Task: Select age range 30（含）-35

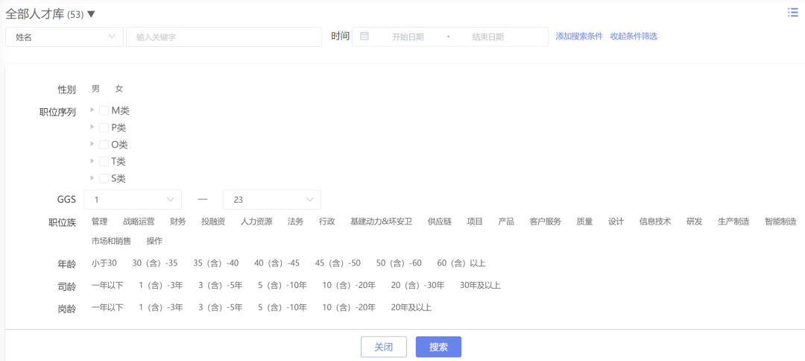Action: [x=155, y=263]
